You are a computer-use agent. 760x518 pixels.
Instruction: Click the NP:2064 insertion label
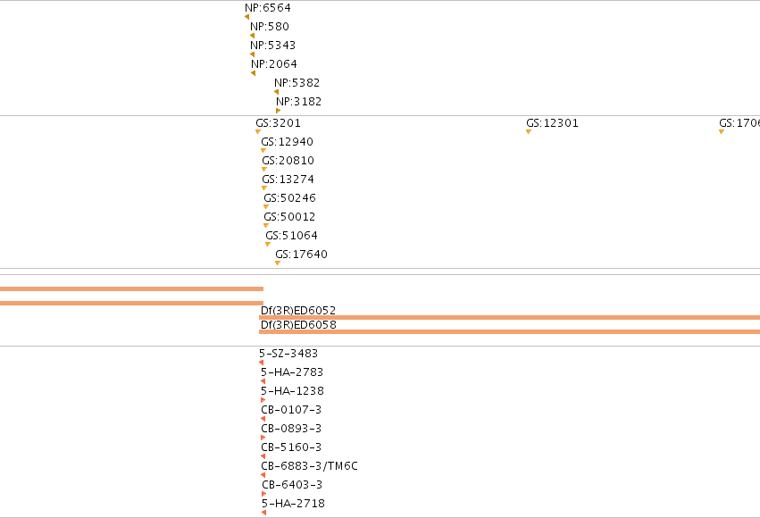274,64
